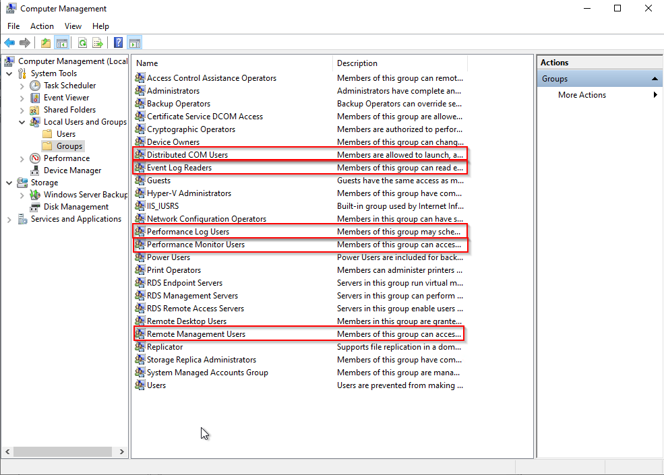Collapse the Groups section in Actions pane
Image resolution: width=664 pixels, height=475 pixels.
tap(655, 79)
